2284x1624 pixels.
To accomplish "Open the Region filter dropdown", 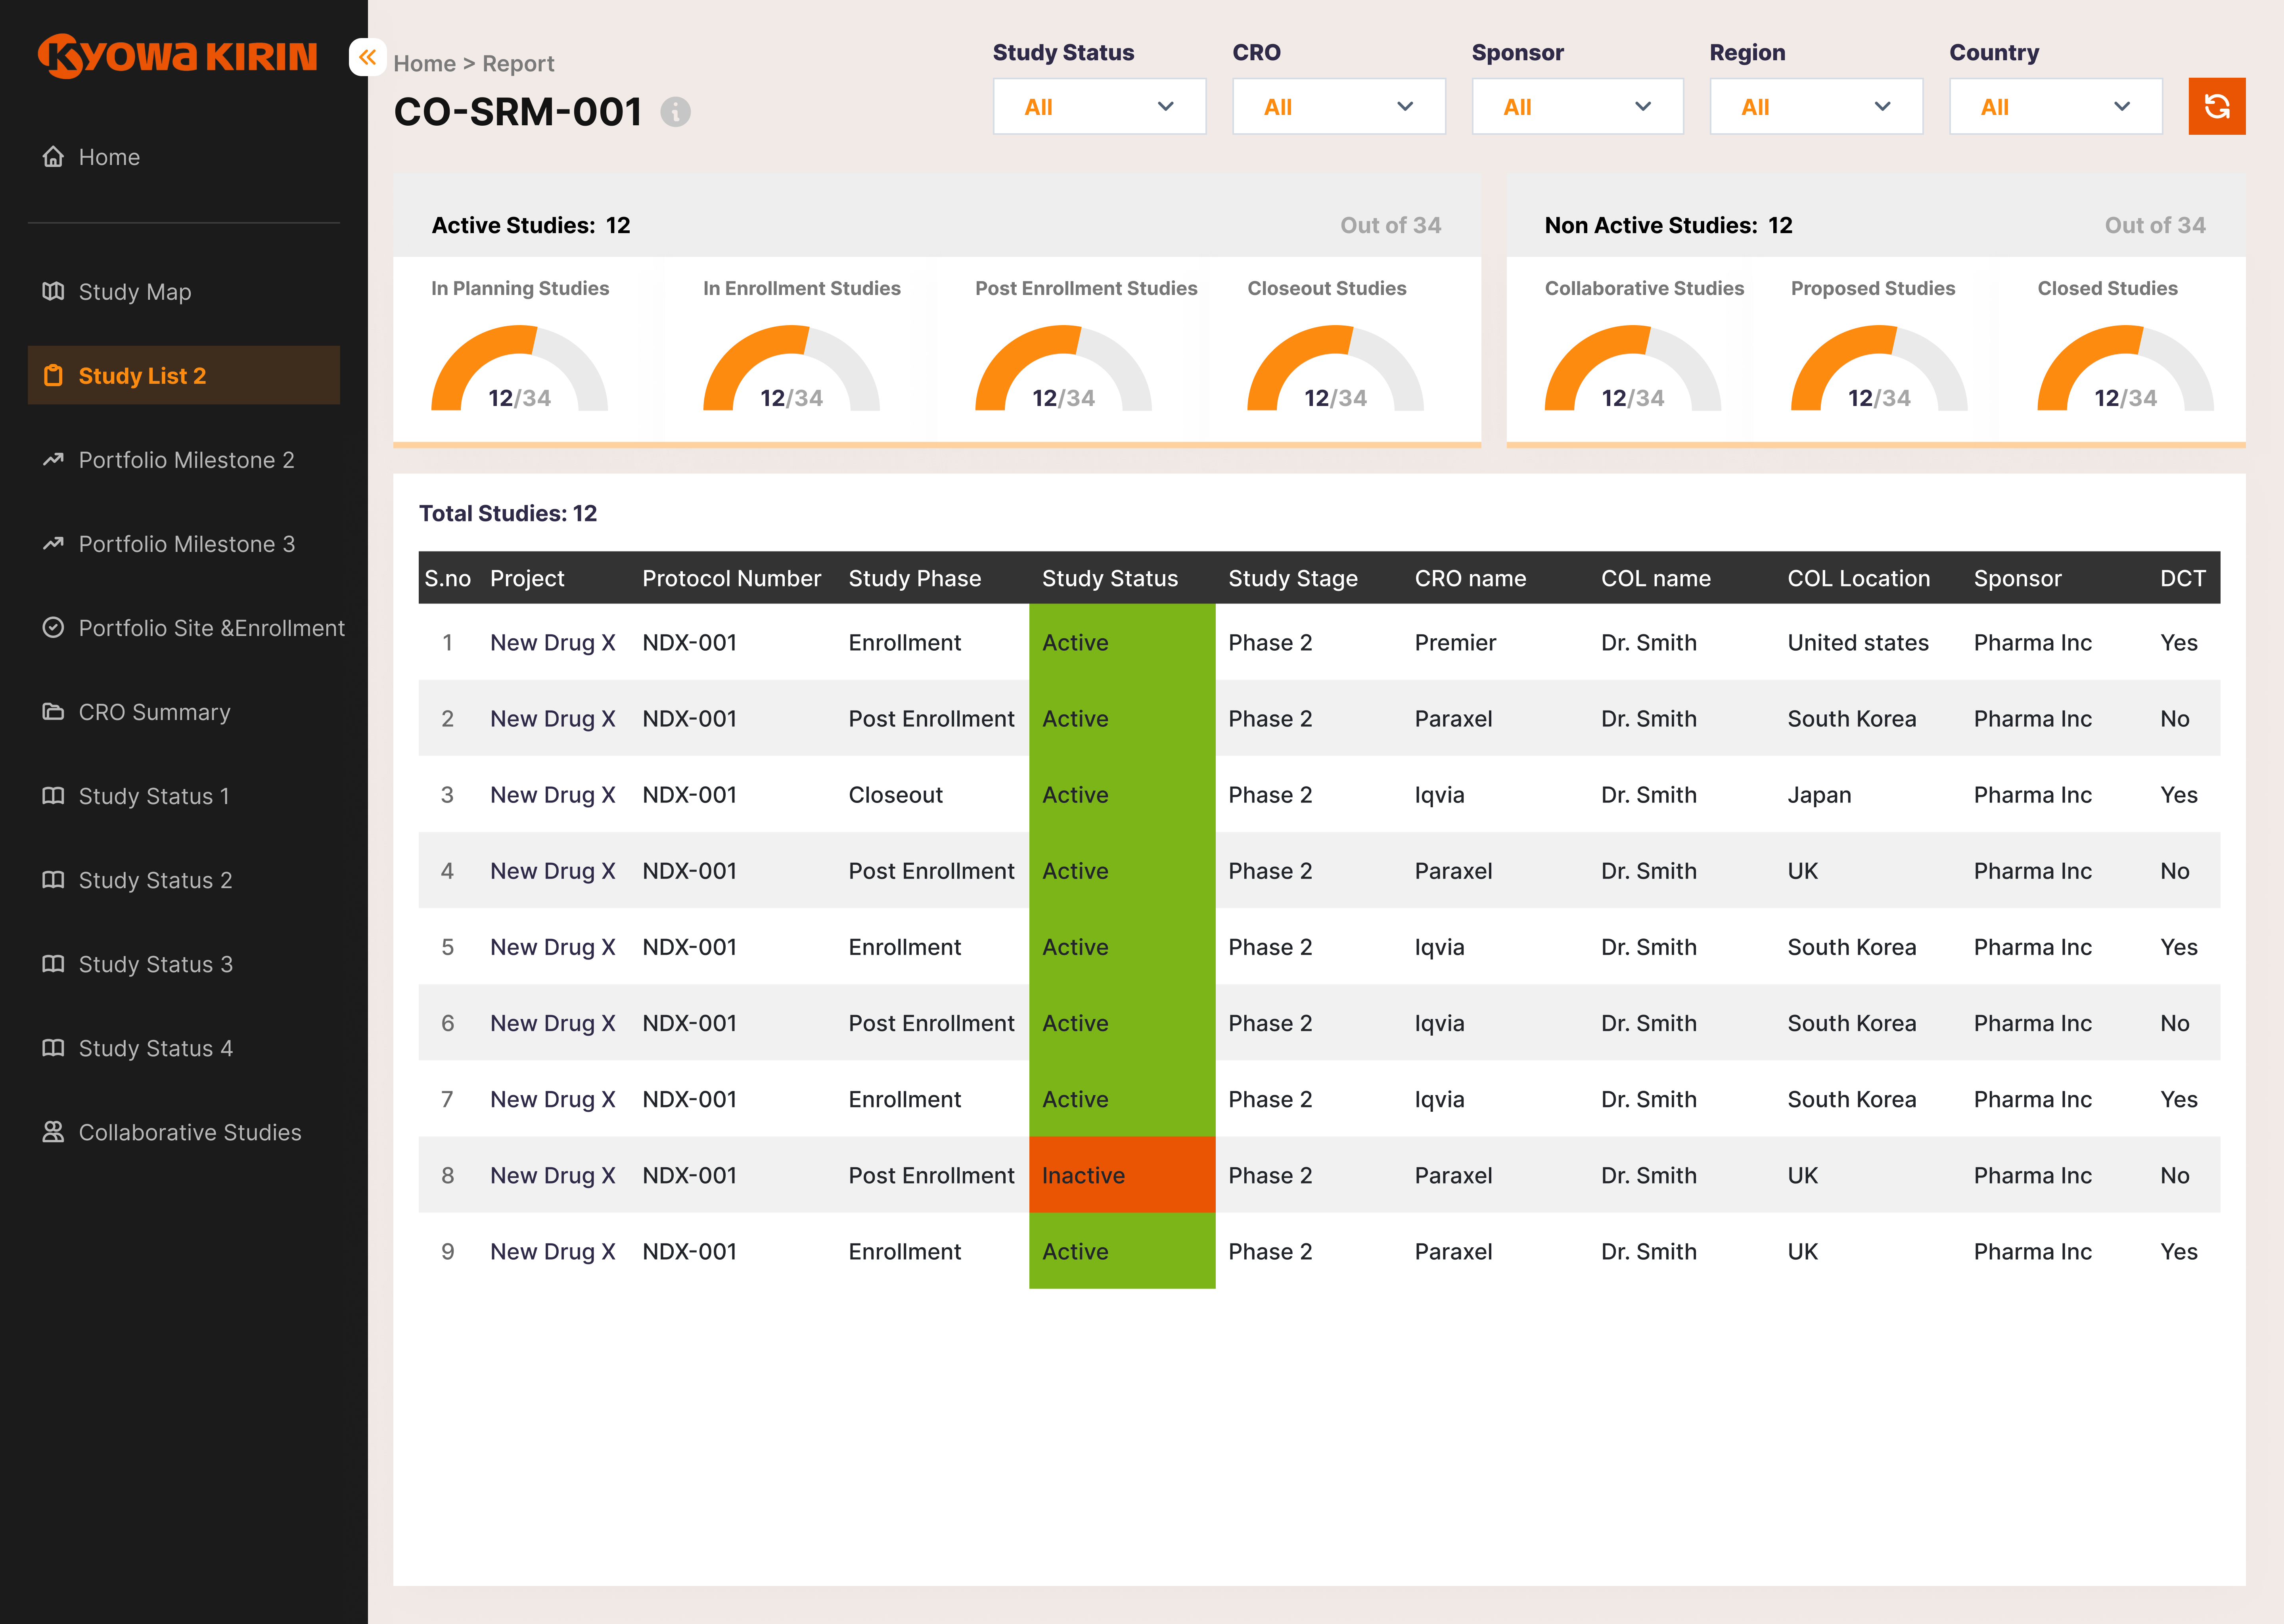I will (x=1816, y=106).
